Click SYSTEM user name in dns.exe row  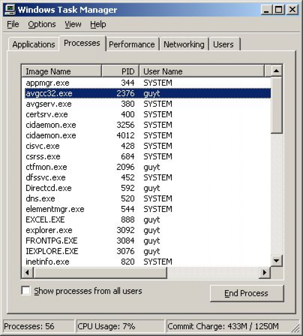point(158,199)
